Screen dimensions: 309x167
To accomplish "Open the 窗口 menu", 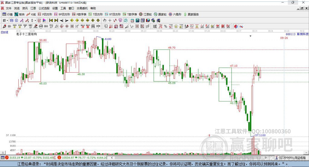I will pos(71,8).
